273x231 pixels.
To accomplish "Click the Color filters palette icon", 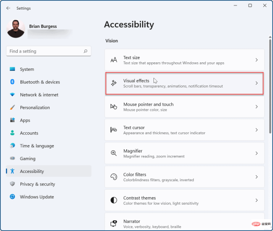I will click(114, 177).
